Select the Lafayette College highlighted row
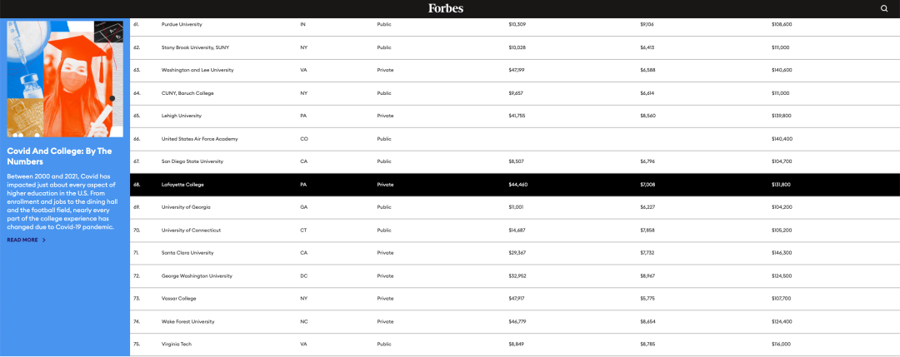The width and height of the screenshot is (900, 357). (x=182, y=184)
